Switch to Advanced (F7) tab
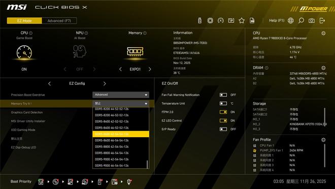 tap(59, 21)
